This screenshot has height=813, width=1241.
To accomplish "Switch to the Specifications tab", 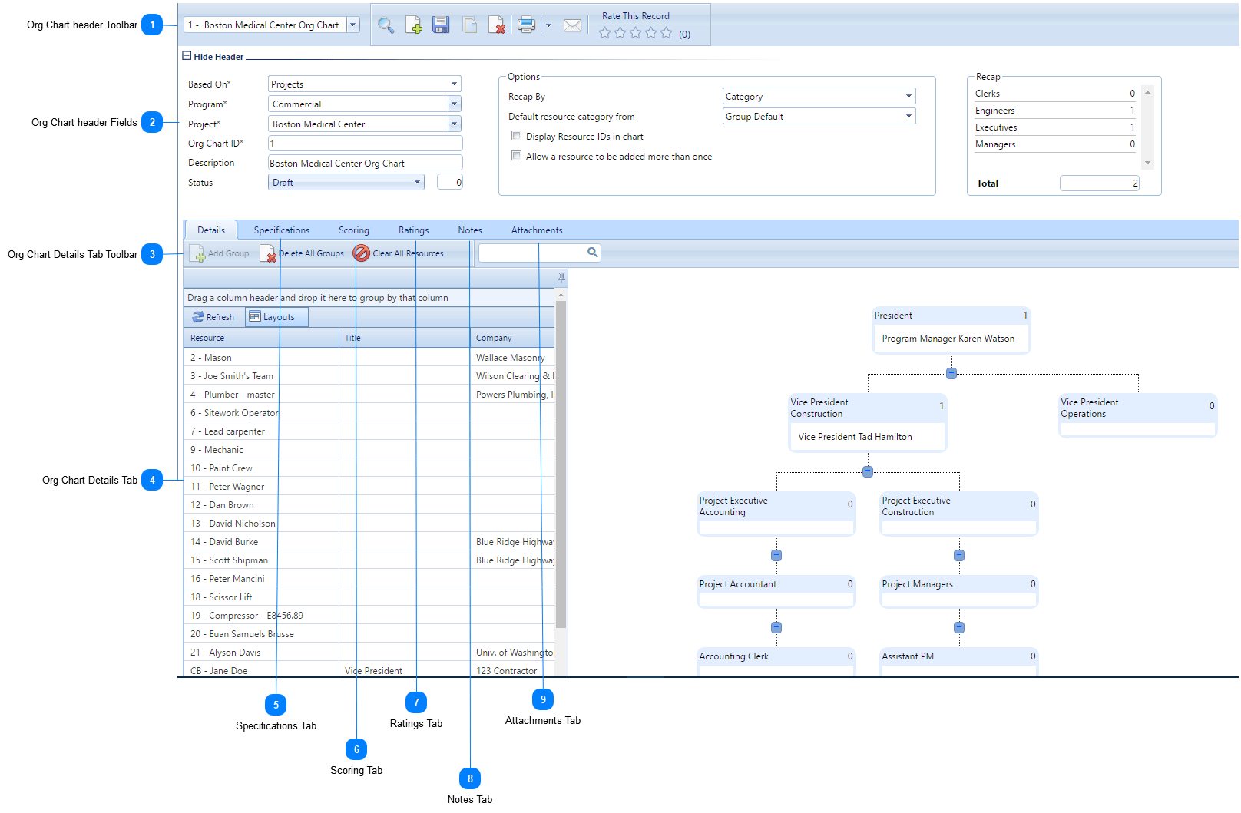I will (x=282, y=230).
